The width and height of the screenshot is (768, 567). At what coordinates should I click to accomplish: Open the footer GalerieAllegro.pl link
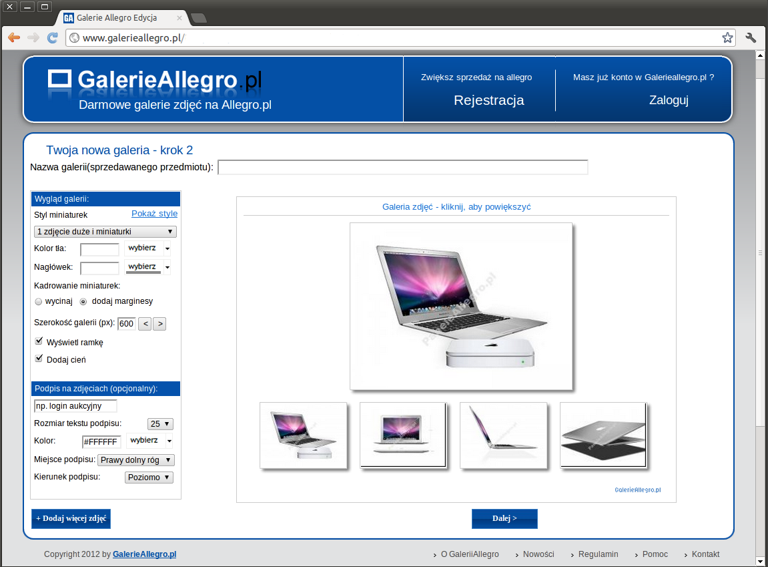coord(145,554)
